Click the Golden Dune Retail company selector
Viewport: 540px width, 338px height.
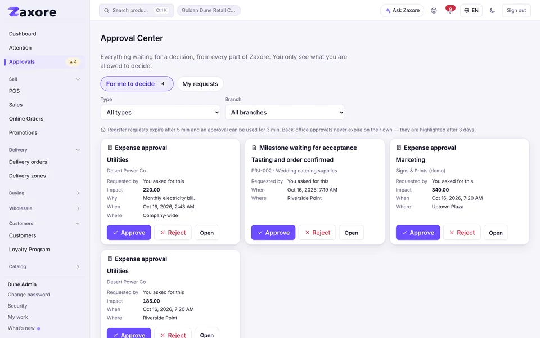[209, 10]
